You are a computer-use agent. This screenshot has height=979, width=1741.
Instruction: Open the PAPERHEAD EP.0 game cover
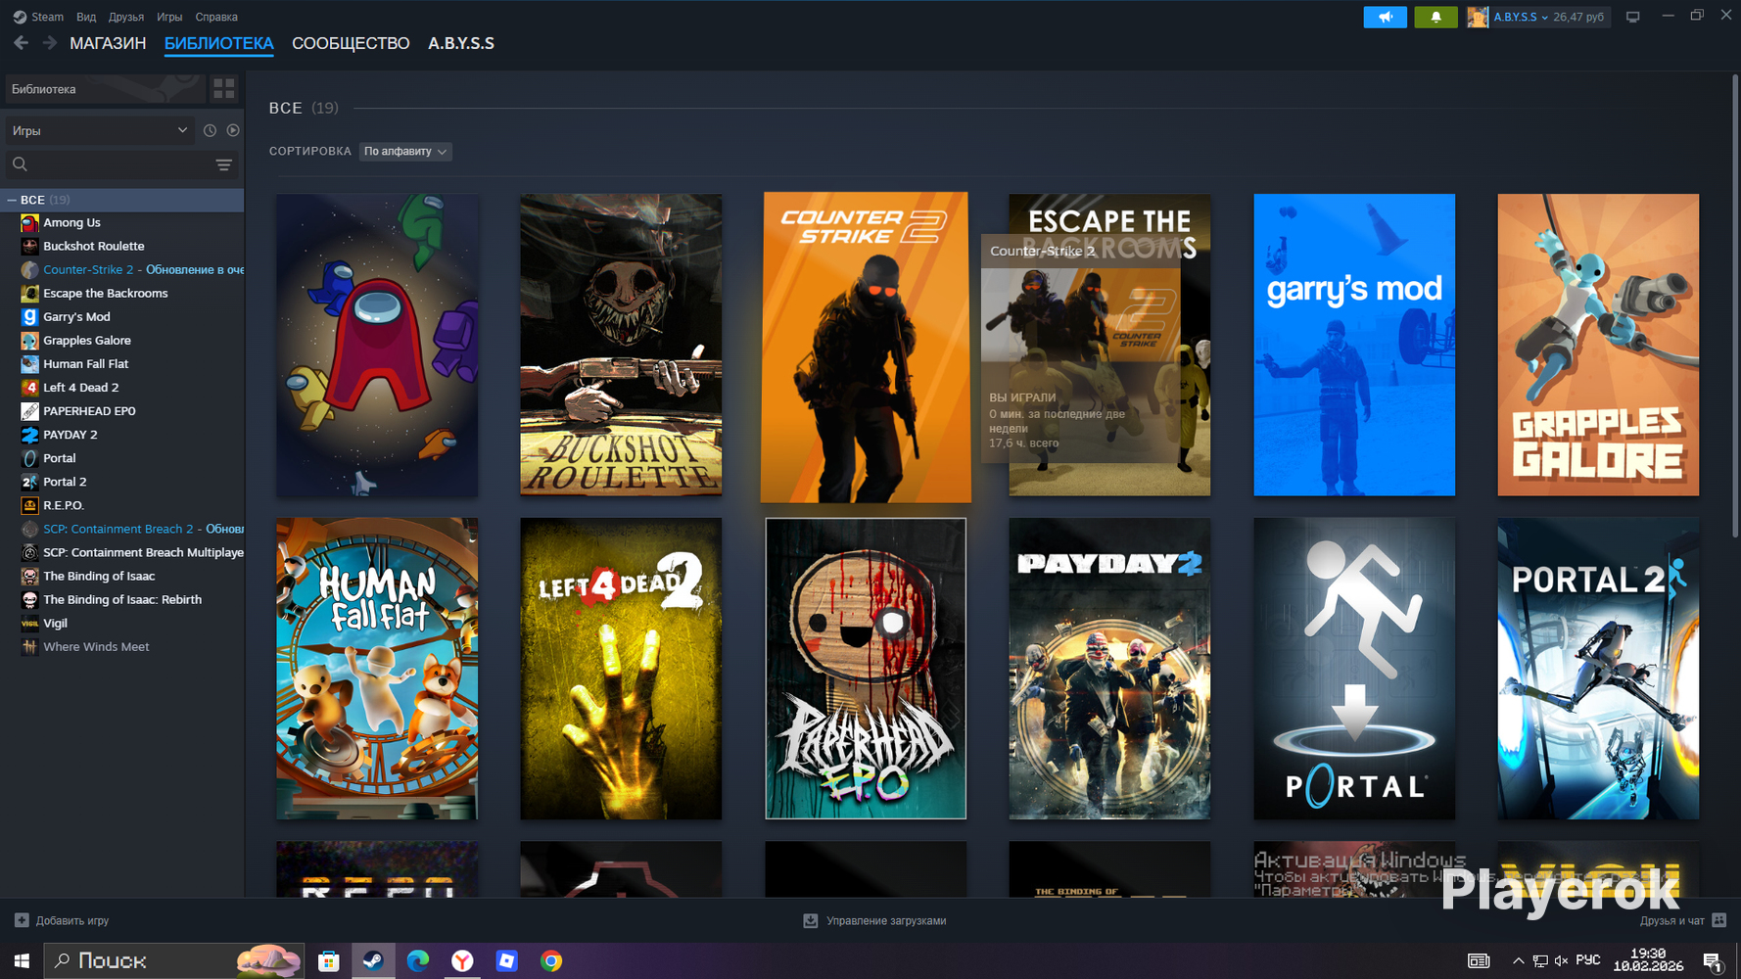coord(866,669)
